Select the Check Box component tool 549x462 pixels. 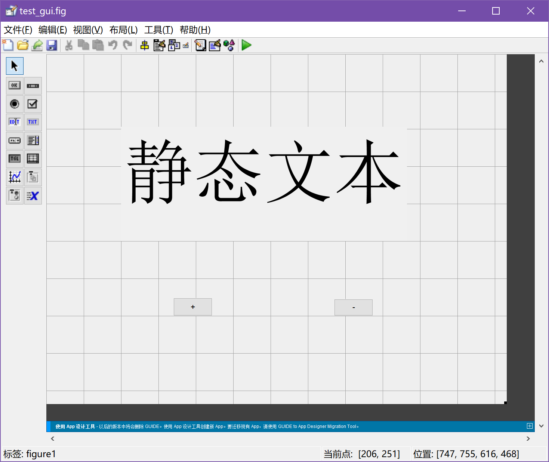point(33,104)
